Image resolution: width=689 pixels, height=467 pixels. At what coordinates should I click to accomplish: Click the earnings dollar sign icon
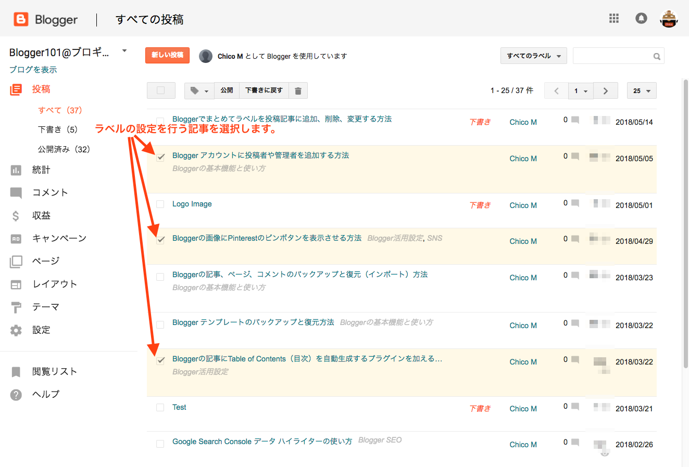(16, 216)
